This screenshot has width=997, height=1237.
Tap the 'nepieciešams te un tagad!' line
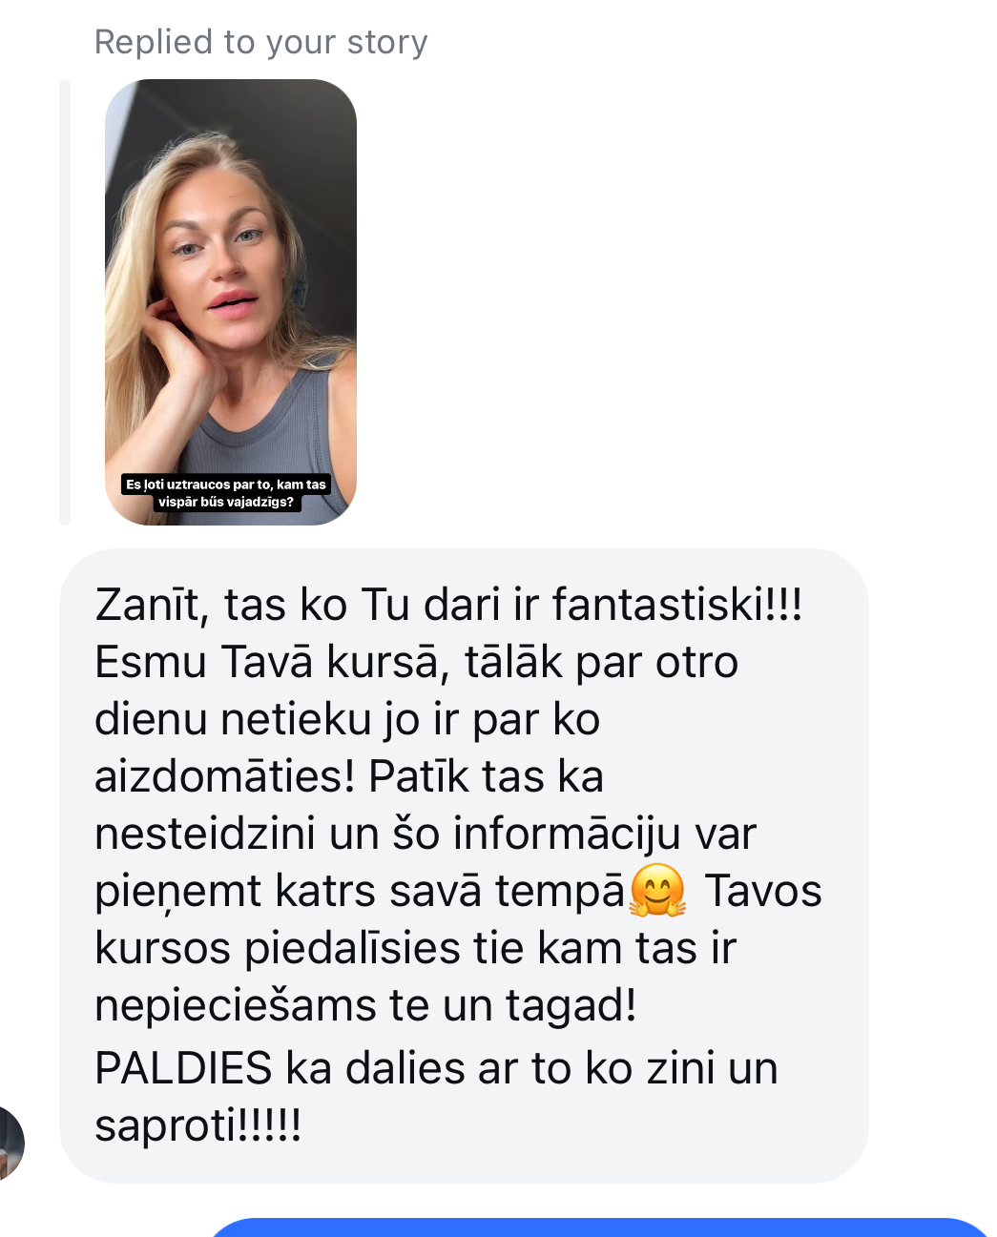pos(365,1005)
